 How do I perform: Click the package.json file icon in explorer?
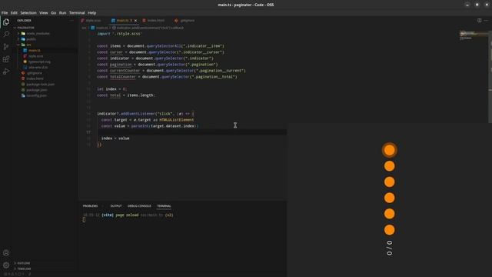[23, 90]
